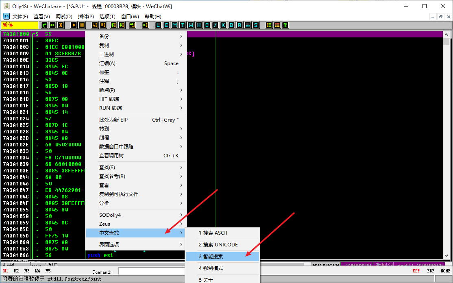Focus the Command input field

coord(152,271)
